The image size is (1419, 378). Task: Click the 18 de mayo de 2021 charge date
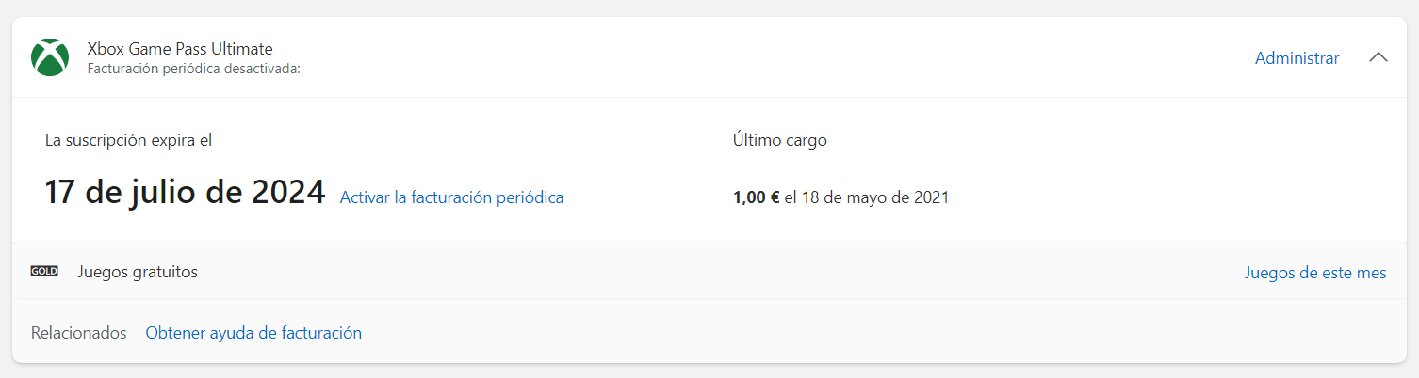874,197
